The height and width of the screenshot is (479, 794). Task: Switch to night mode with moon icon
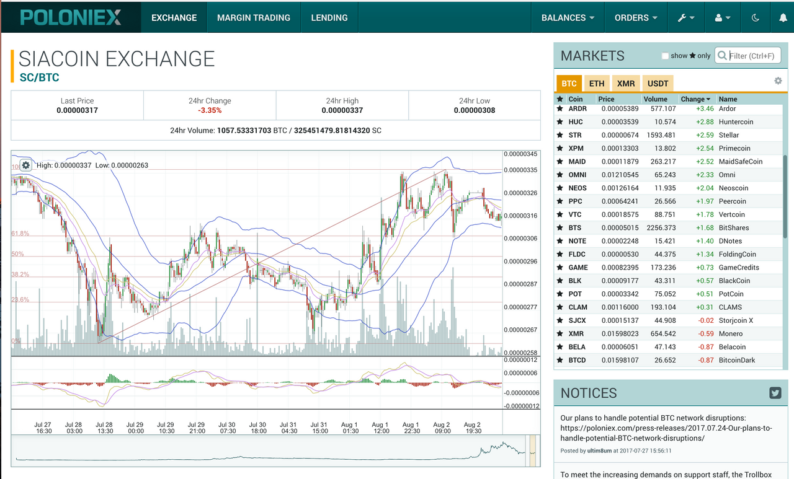pos(755,18)
